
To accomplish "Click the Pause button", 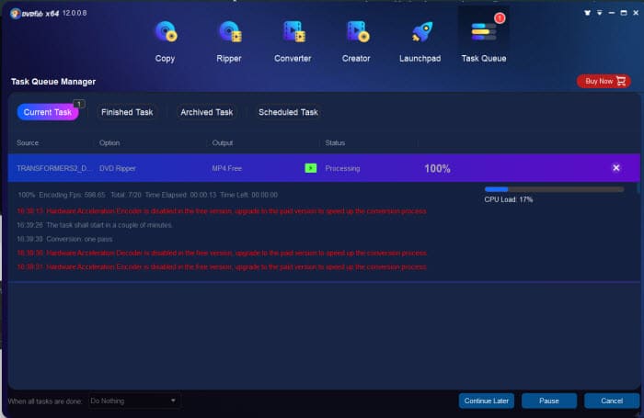I will [x=548, y=401].
